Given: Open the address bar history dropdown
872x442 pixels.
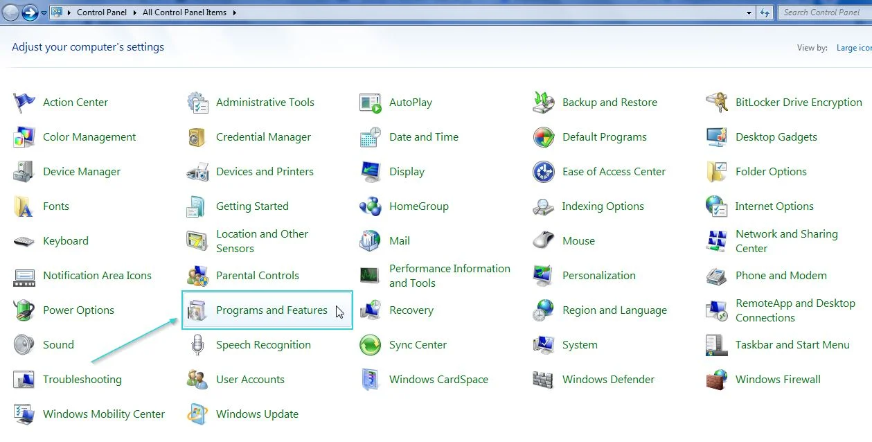Looking at the screenshot, I should (x=749, y=12).
